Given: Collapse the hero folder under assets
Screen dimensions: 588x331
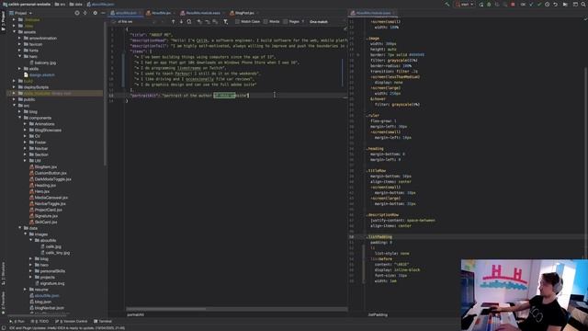Looking at the screenshot, I should 19,56.
